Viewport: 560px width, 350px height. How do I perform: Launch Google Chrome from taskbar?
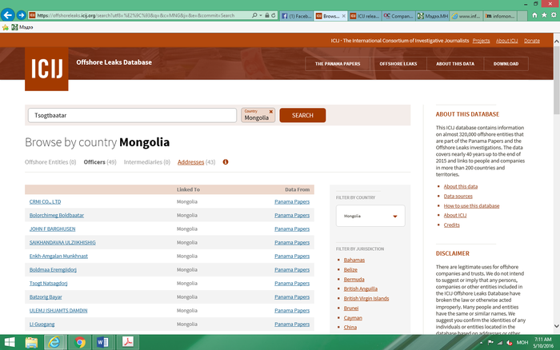80,343
